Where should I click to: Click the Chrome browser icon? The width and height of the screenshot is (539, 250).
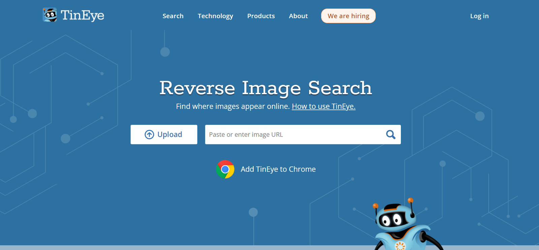[225, 169]
